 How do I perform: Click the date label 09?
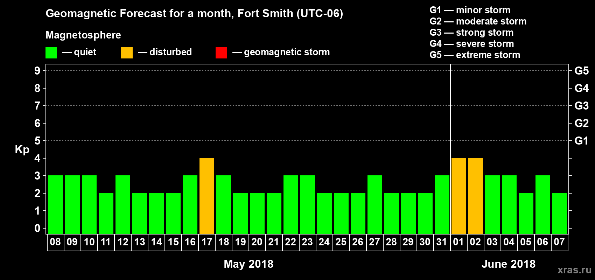coord(72,242)
